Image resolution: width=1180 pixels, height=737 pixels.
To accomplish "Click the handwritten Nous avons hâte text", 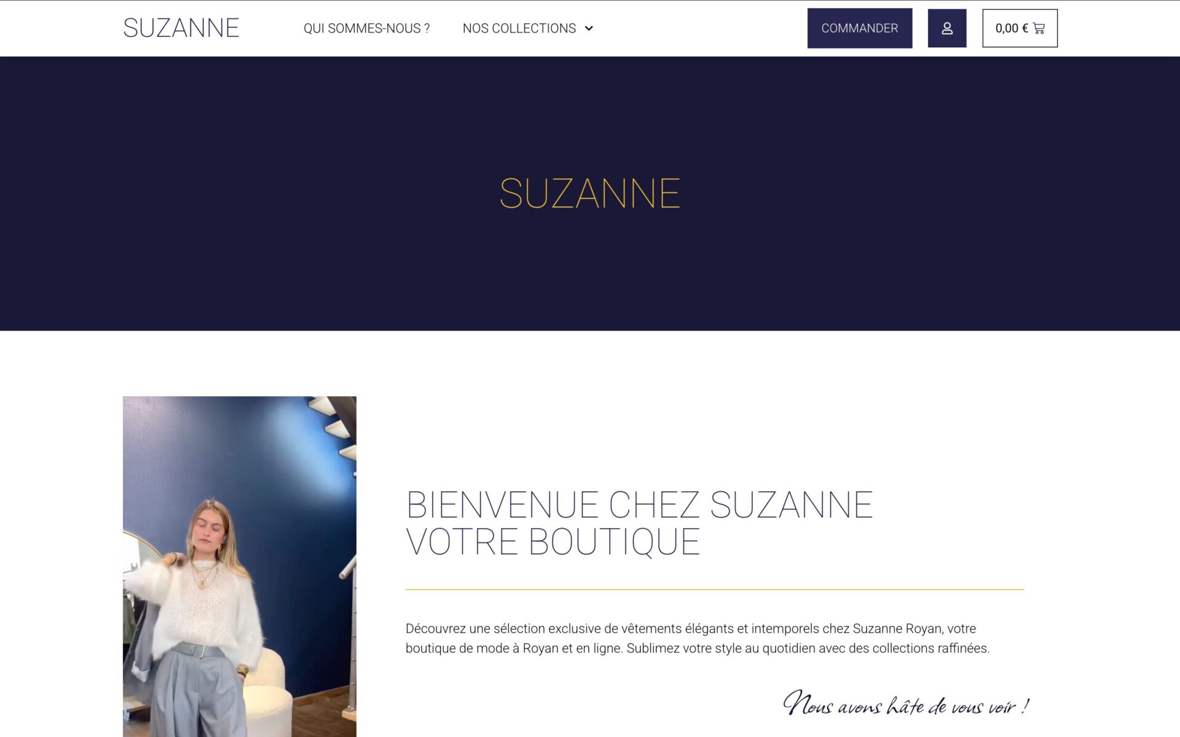I will (x=906, y=703).
